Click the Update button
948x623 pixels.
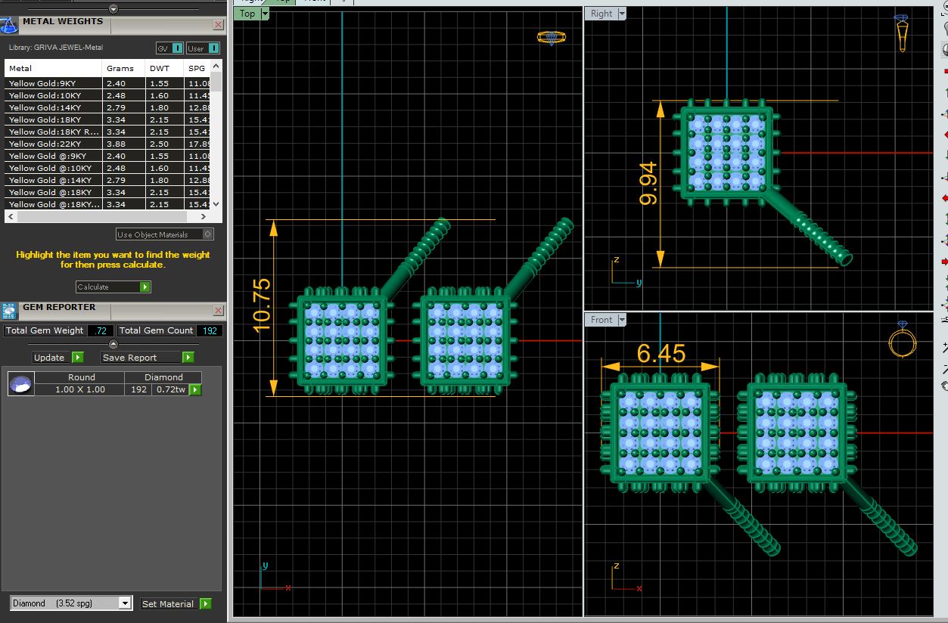click(58, 358)
